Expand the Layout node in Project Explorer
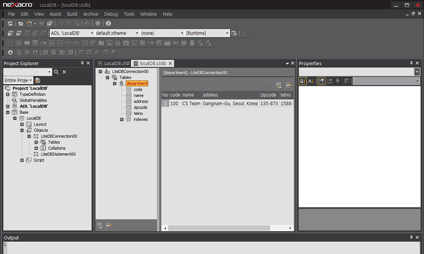The height and width of the screenshot is (254, 424). point(22,124)
